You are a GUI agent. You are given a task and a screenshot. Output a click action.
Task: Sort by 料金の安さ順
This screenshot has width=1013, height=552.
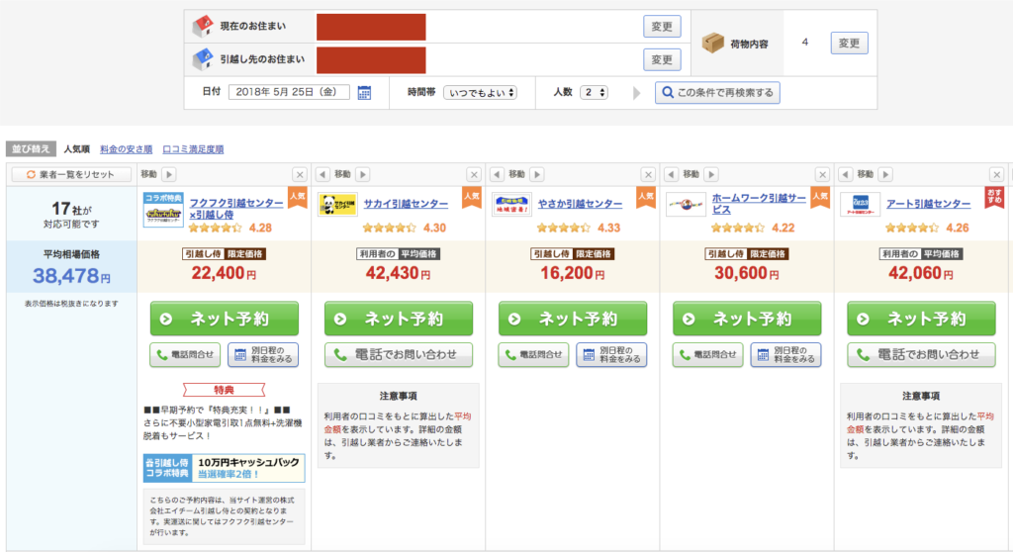coord(126,149)
